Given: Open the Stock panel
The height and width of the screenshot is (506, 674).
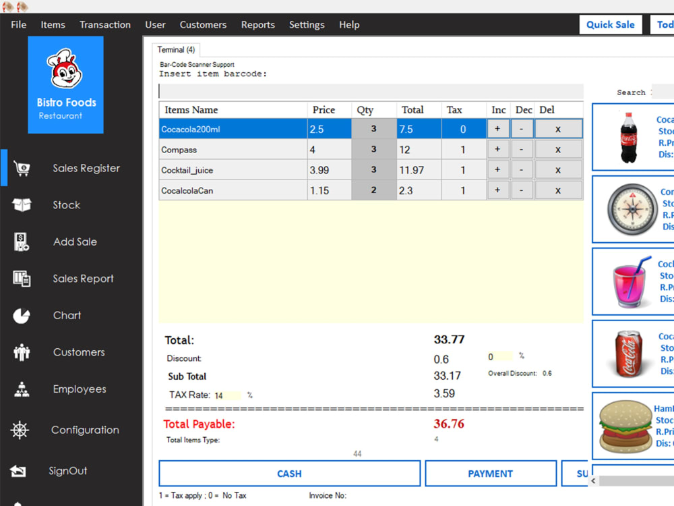Looking at the screenshot, I should pyautogui.click(x=67, y=204).
